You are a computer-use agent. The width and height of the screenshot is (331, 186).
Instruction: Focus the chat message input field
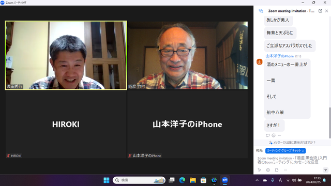[x=292, y=160]
